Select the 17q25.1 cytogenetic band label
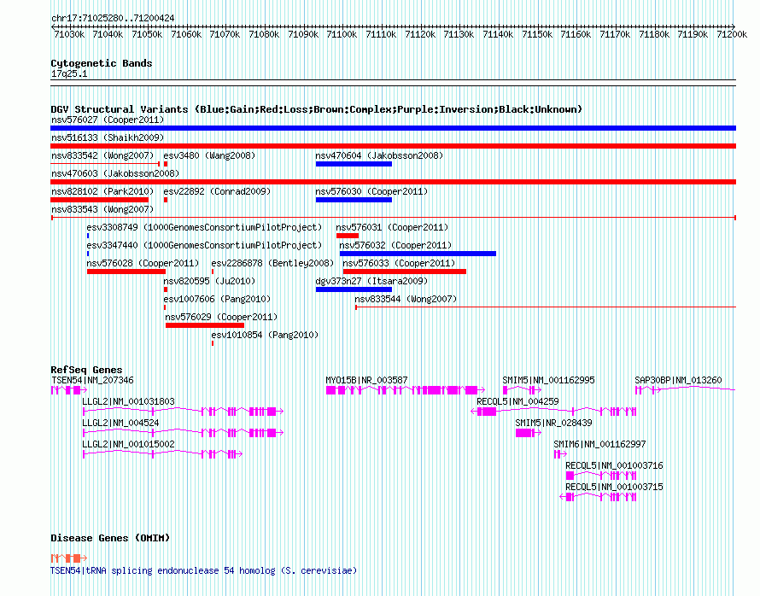 69,74
